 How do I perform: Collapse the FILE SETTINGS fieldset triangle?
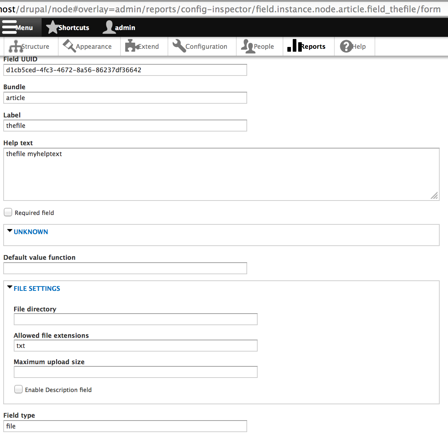10,287
